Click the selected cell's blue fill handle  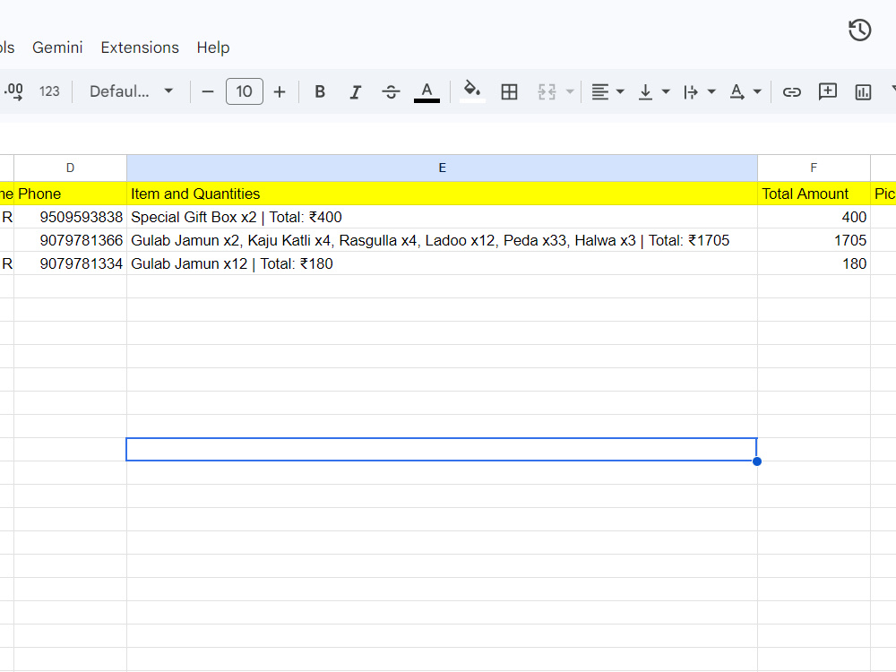tap(757, 461)
